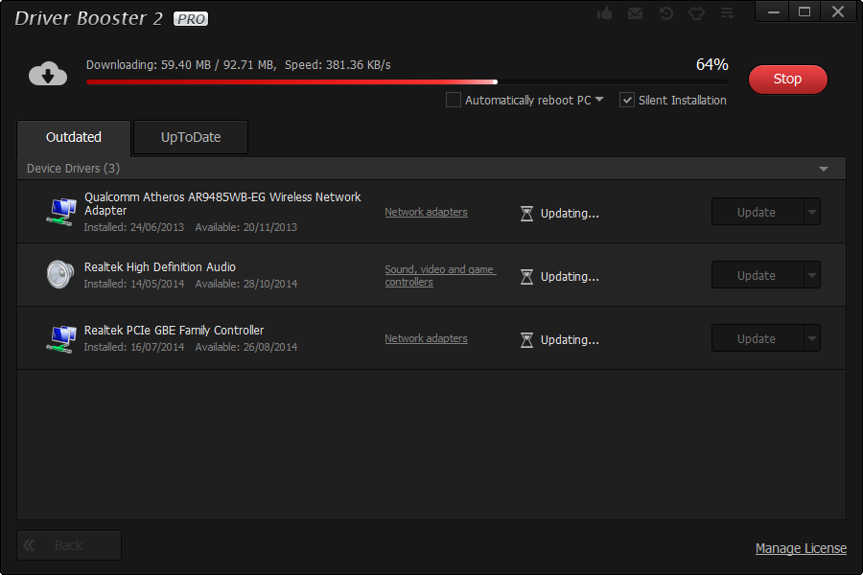Open the skin (t-shirt) icon
This screenshot has width=863, height=575.
(696, 13)
